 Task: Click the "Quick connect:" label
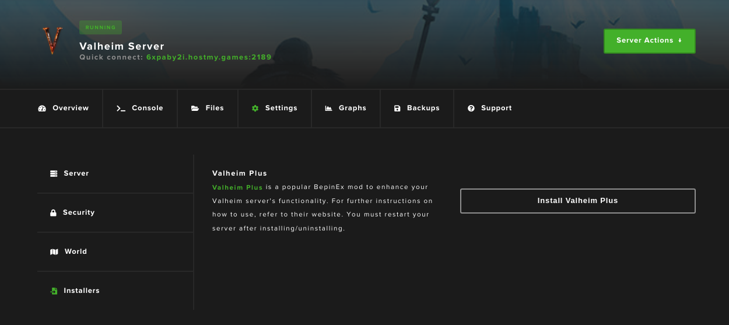tap(111, 58)
